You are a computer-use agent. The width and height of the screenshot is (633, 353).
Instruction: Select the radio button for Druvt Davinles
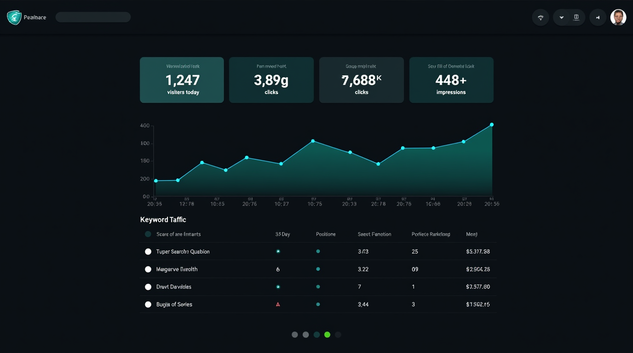pos(148,286)
